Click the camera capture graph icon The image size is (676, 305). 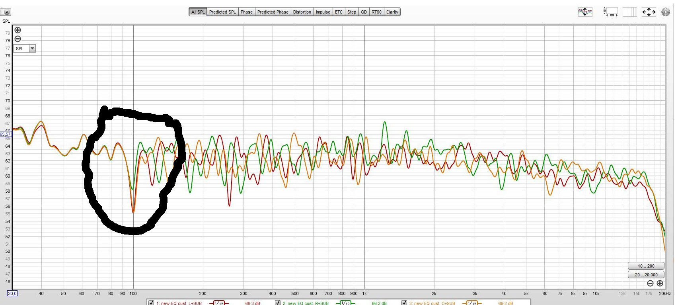6,12
